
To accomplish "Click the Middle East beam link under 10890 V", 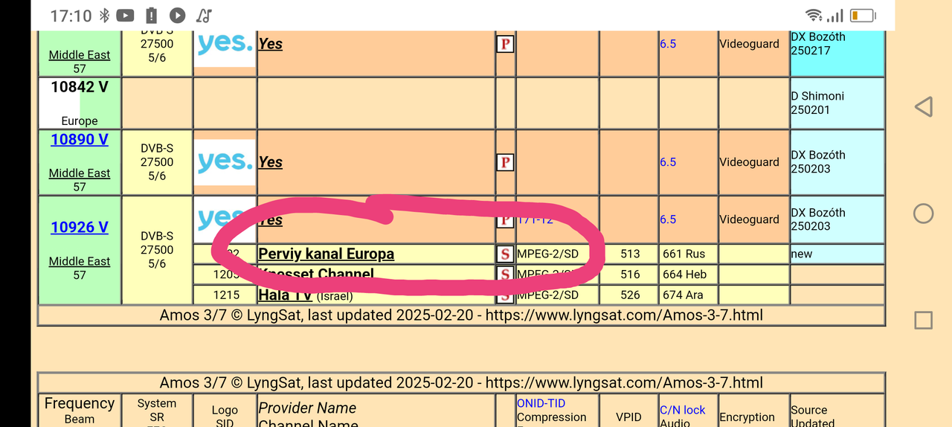I will (x=80, y=173).
